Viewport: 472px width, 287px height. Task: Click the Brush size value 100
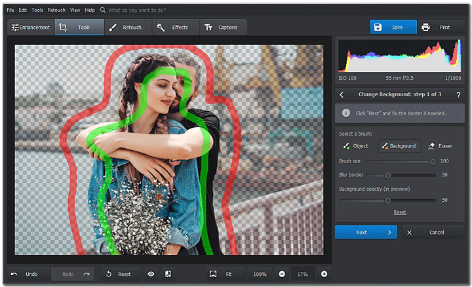[x=444, y=161]
